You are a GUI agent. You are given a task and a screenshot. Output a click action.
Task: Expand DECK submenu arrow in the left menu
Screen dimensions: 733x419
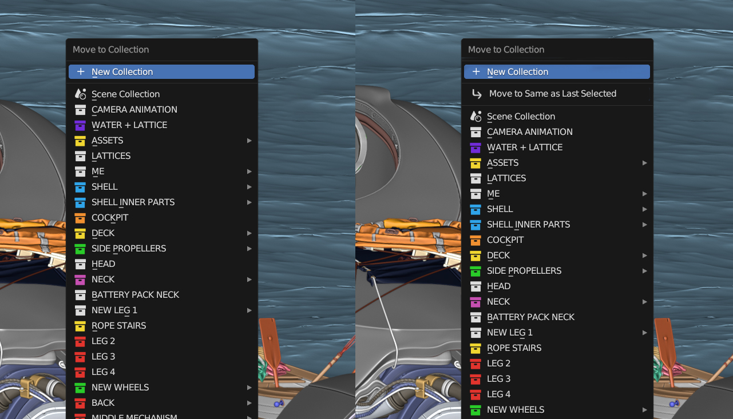249,233
